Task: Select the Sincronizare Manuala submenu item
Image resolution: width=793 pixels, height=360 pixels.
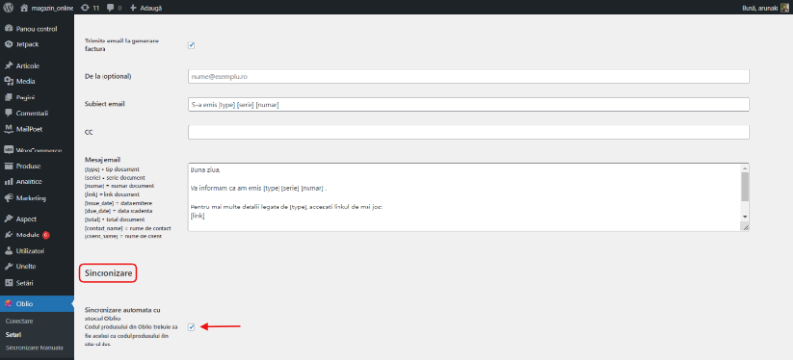Action: pos(35,347)
